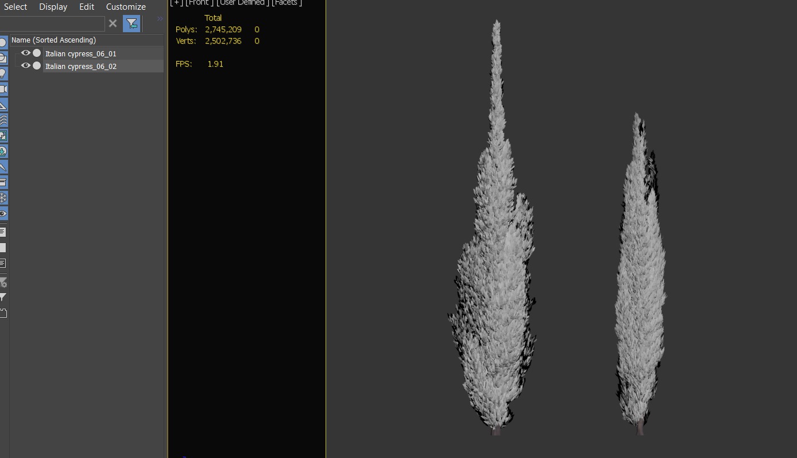The width and height of the screenshot is (797, 458).
Task: Toggle Display Geometry filter in the sidebar
Action: tap(3, 43)
